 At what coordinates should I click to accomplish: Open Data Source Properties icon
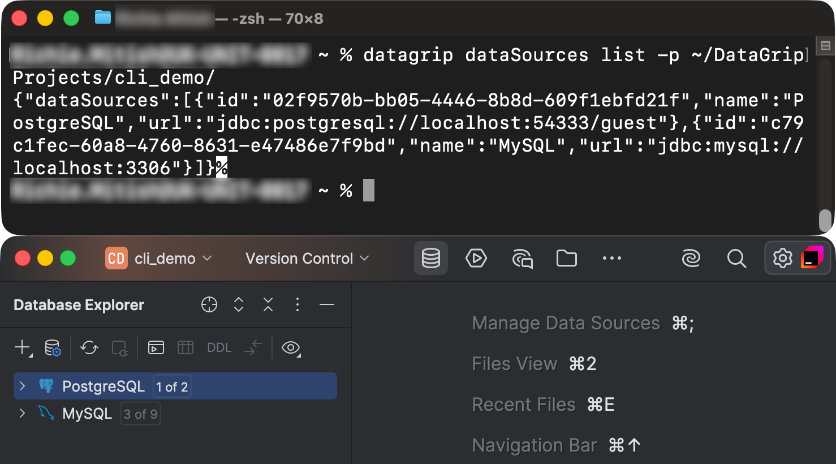pyautogui.click(x=53, y=347)
